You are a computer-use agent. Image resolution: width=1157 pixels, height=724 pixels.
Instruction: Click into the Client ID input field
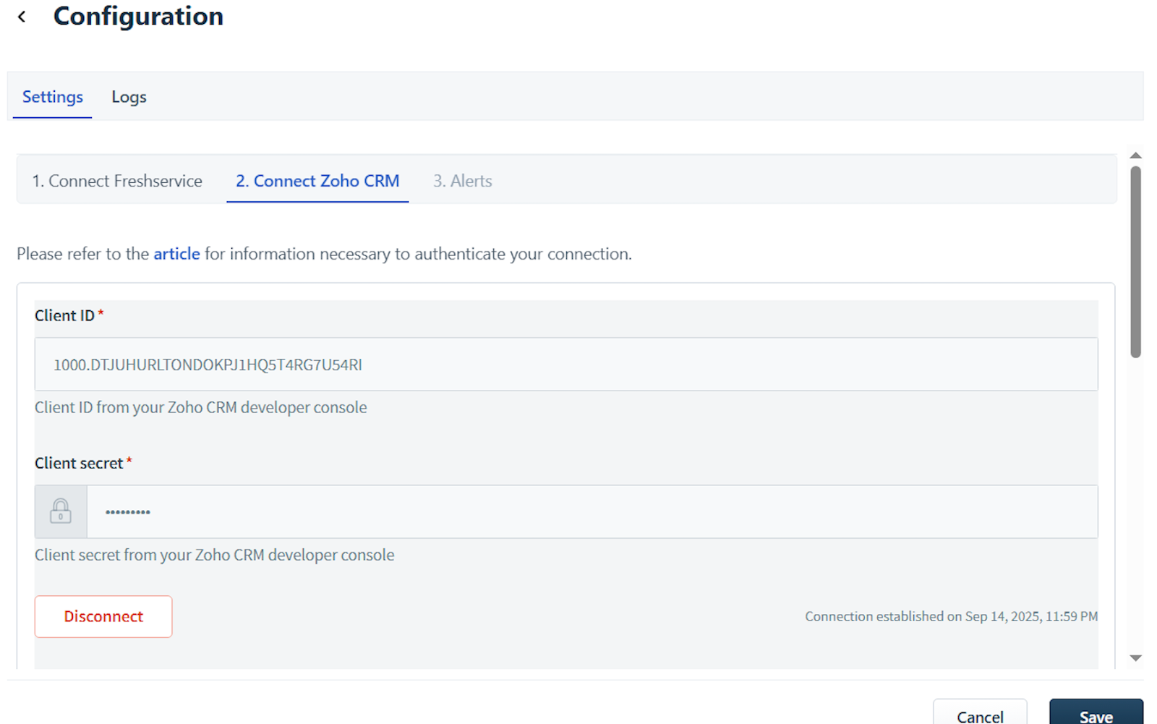tap(566, 365)
